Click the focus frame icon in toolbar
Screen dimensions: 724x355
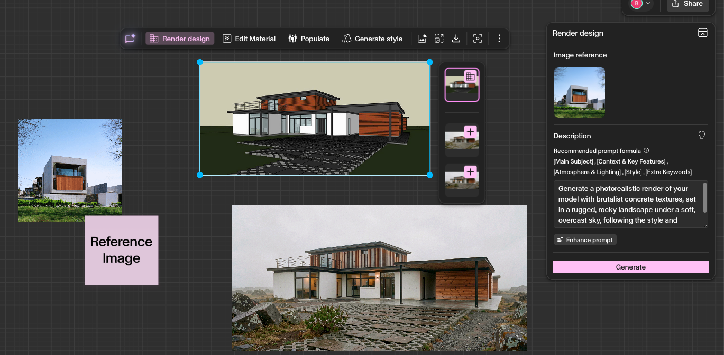(x=478, y=39)
